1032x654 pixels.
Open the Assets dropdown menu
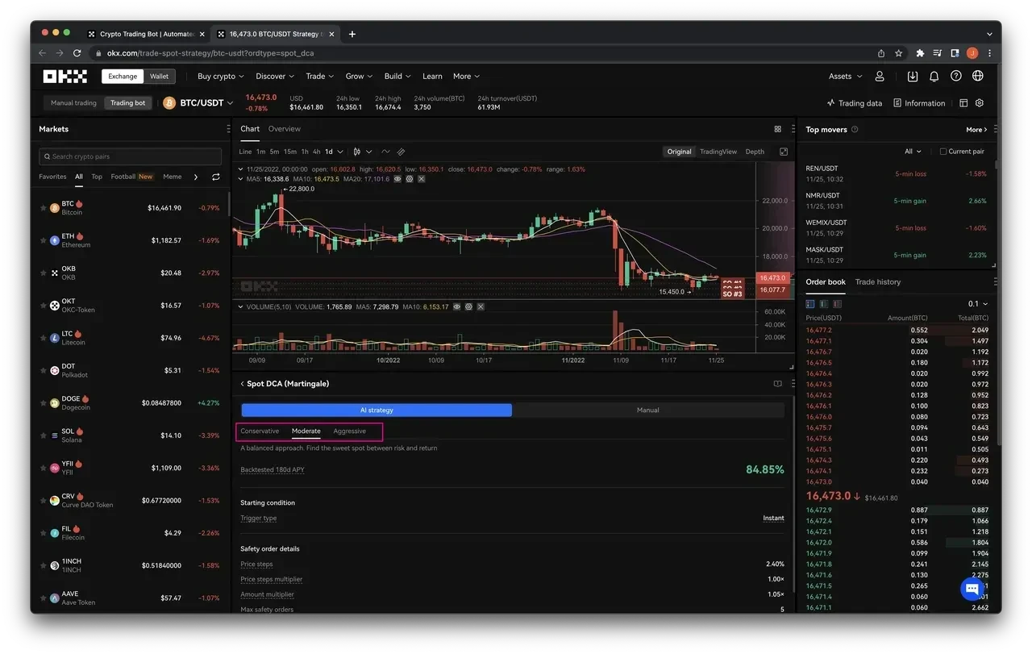(x=845, y=77)
